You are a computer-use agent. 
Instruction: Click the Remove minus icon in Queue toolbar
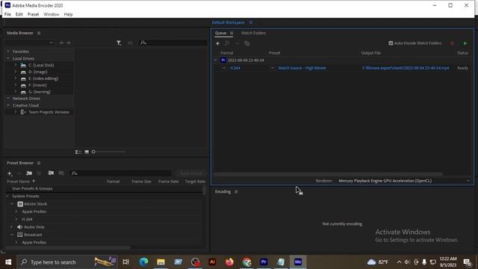tap(237, 43)
